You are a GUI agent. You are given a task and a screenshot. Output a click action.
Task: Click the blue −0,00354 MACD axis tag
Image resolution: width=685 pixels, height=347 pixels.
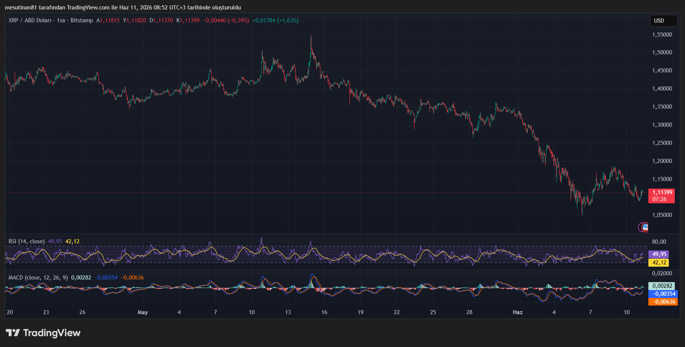pyautogui.click(x=663, y=294)
